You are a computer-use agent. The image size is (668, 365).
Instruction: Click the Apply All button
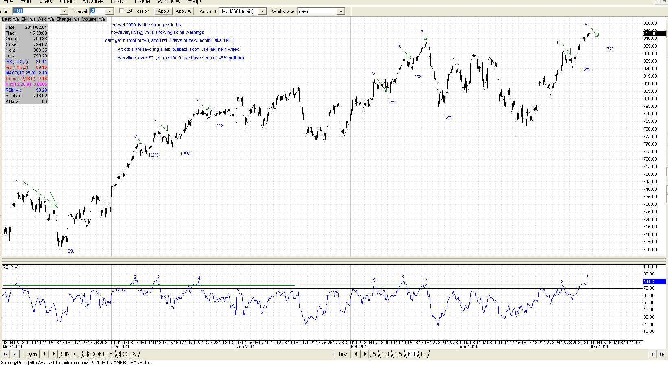point(184,11)
